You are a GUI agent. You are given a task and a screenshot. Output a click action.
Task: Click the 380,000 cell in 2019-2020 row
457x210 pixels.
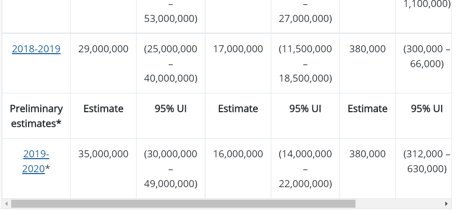pyautogui.click(x=367, y=154)
